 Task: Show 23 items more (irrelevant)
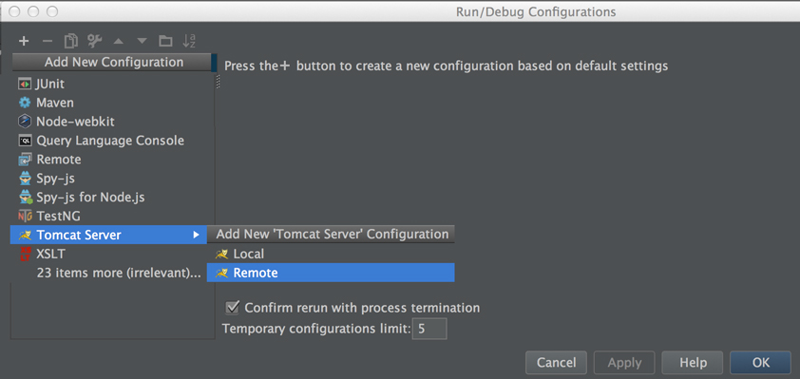tap(119, 273)
